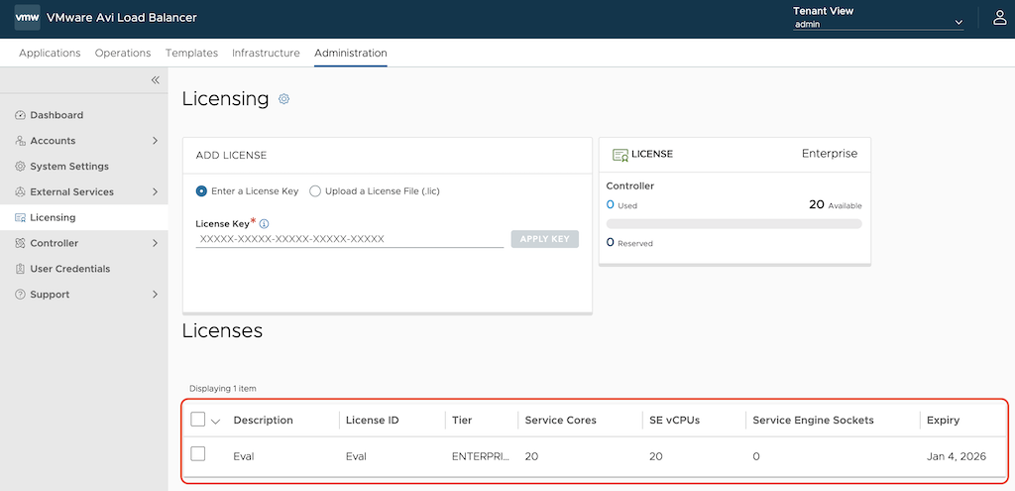
Task: Click the ENTERPRI... tier cell
Action: tap(481, 456)
